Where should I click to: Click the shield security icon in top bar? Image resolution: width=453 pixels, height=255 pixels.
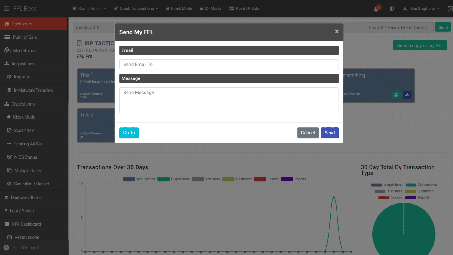tap(392, 9)
